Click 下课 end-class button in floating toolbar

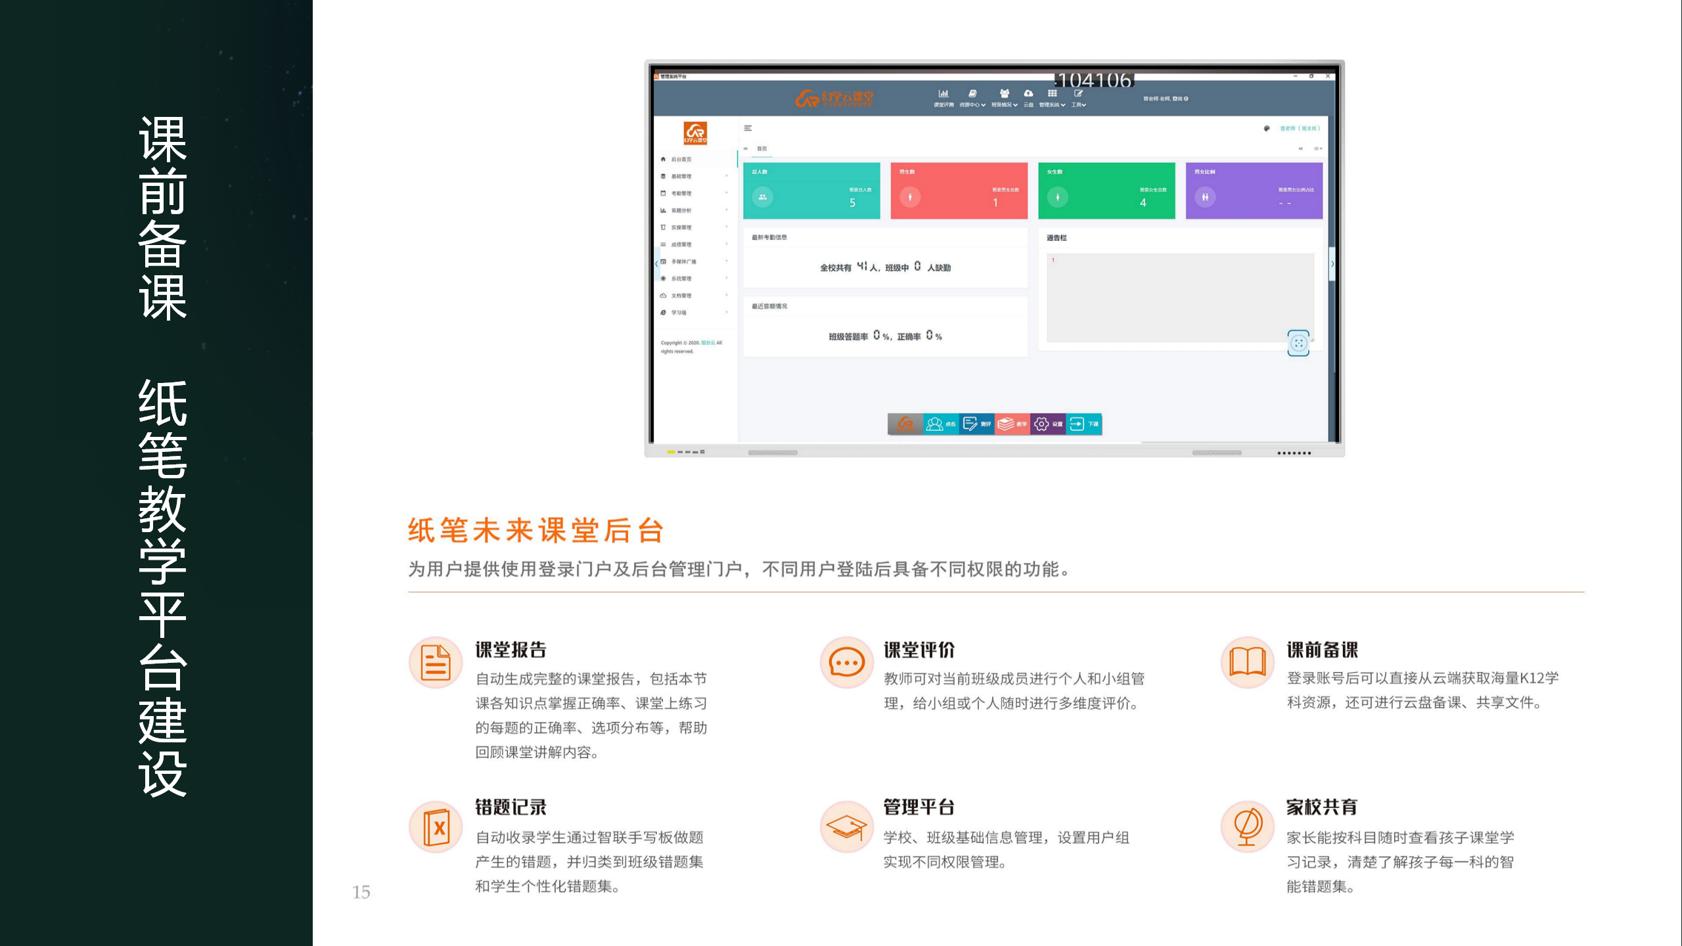pos(1084,424)
